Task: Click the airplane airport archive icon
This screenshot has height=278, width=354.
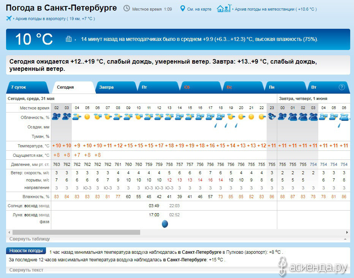Action: (x=9, y=18)
